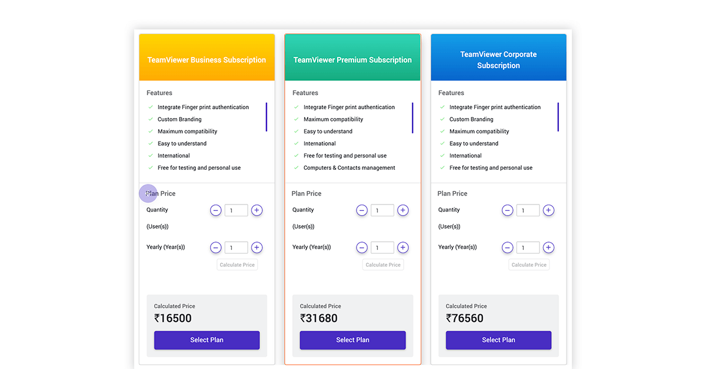706x369 pixels.
Task: Increase Quantity in the Business Subscription plan
Action: coord(257,210)
